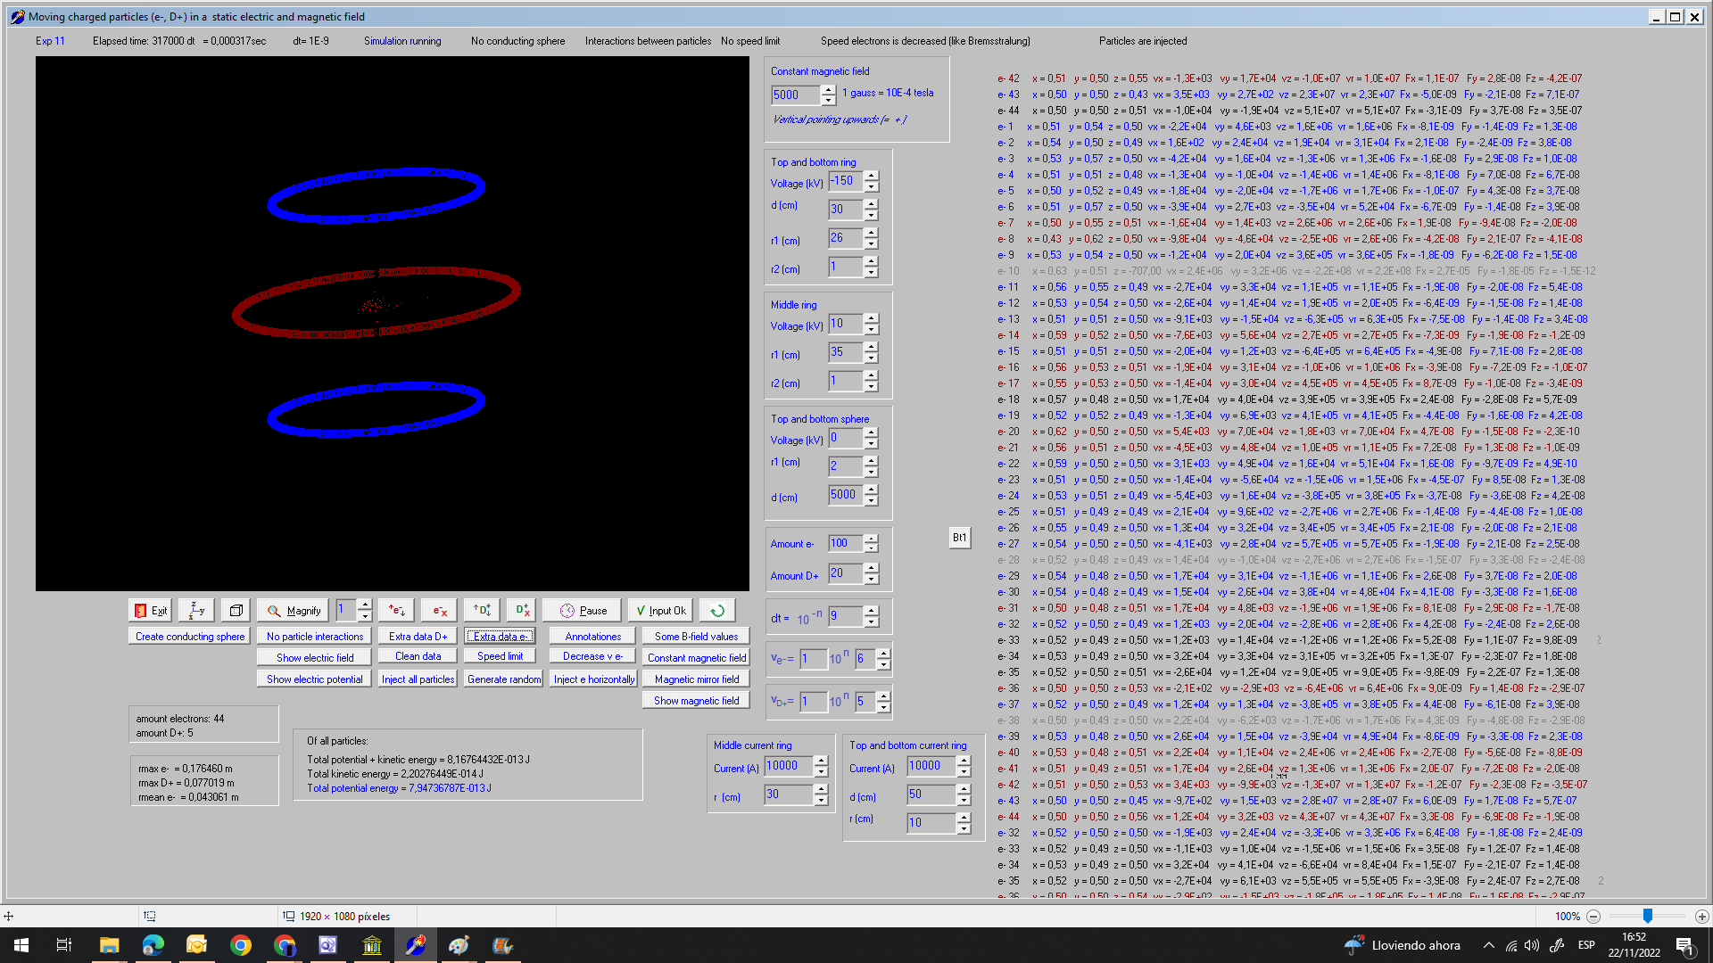
Task: Toggle Create conducting sphere button
Action: click(190, 637)
